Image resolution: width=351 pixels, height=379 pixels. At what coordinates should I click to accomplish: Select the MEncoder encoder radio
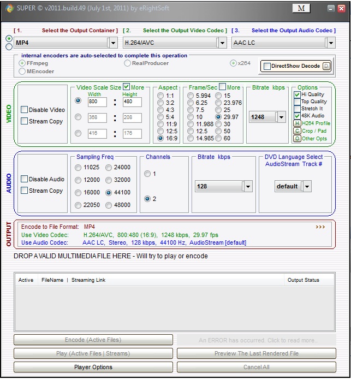tap(22, 72)
